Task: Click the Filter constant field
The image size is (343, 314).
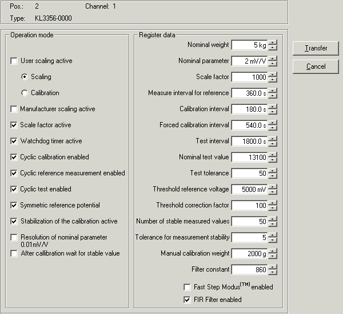Action: [249, 269]
